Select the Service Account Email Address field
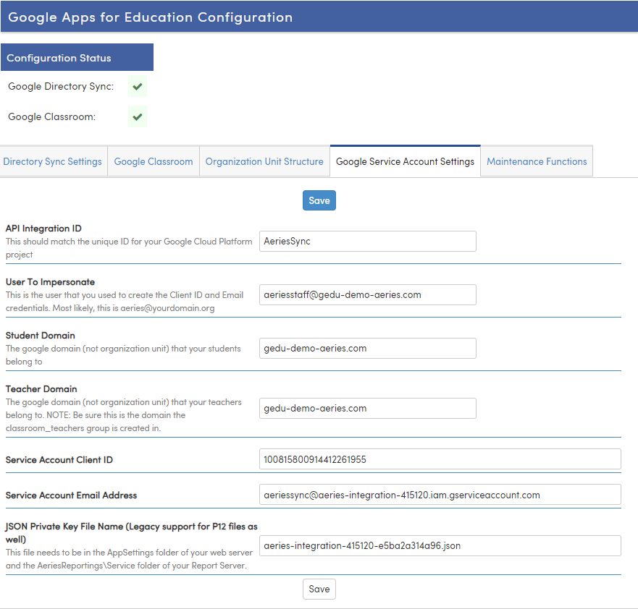Image resolution: width=638 pixels, height=609 pixels. [x=440, y=495]
